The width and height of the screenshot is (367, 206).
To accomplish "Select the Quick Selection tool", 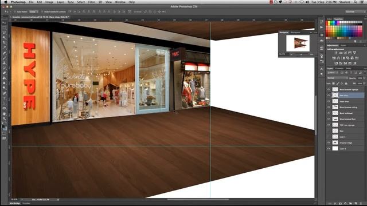I will pos(4,37).
